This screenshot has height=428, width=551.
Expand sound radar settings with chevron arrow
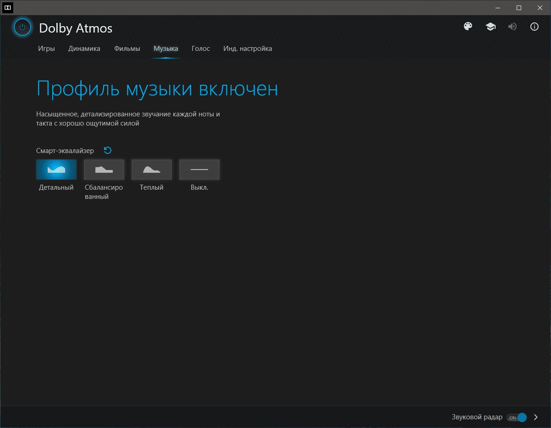click(536, 417)
